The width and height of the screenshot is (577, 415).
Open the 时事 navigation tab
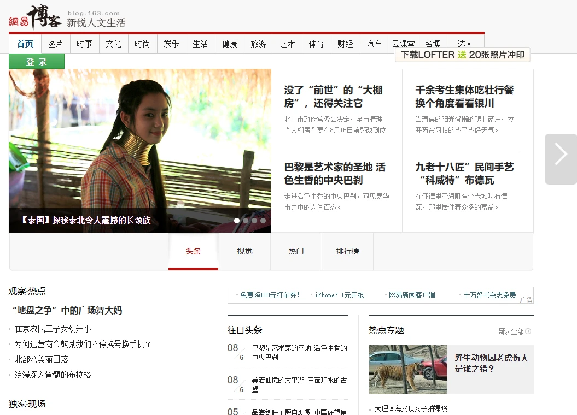(84, 44)
